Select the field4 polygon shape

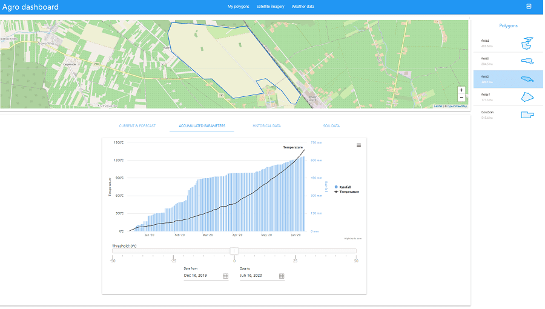coord(527,44)
